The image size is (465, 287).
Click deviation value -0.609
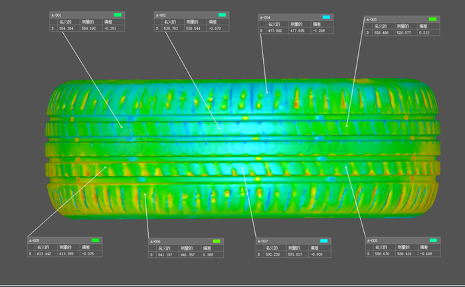[426, 254]
